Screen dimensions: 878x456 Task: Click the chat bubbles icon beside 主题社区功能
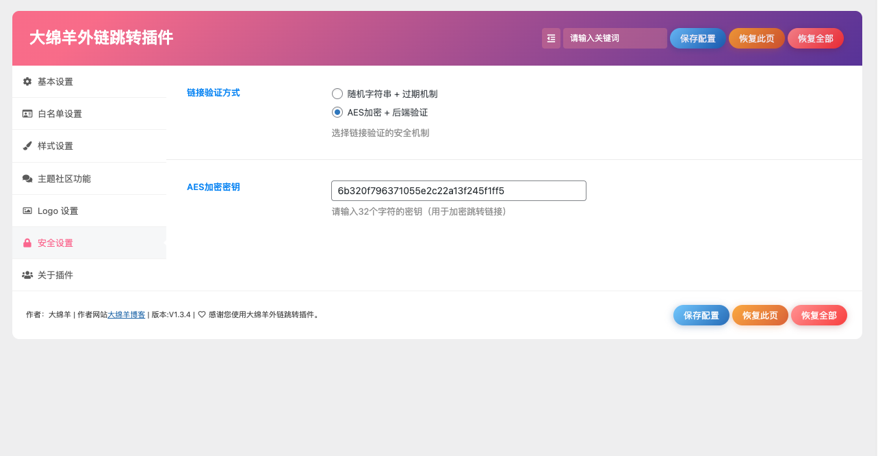[27, 178]
